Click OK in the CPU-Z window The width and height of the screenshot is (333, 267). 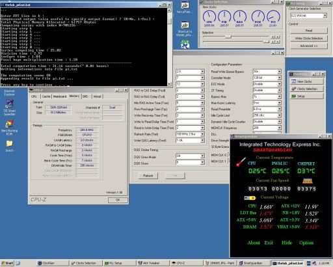point(118,200)
